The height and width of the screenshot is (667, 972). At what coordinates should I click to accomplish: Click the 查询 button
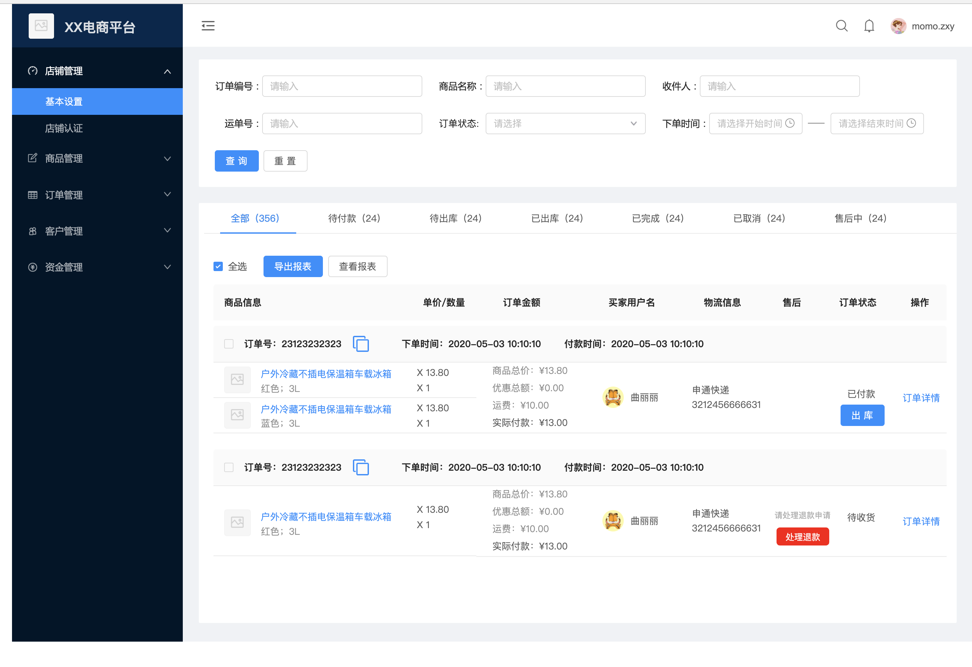(237, 161)
